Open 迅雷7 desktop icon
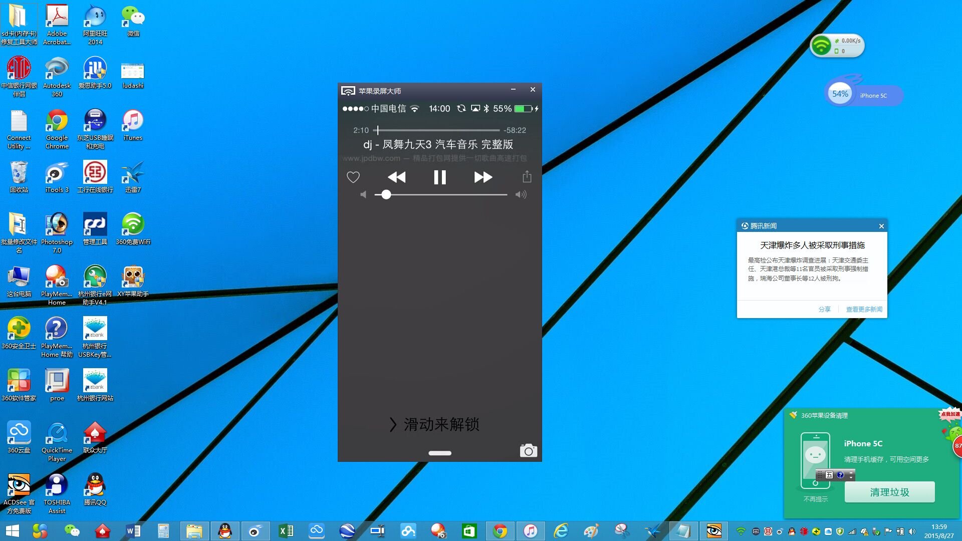The image size is (962, 541). (x=133, y=177)
